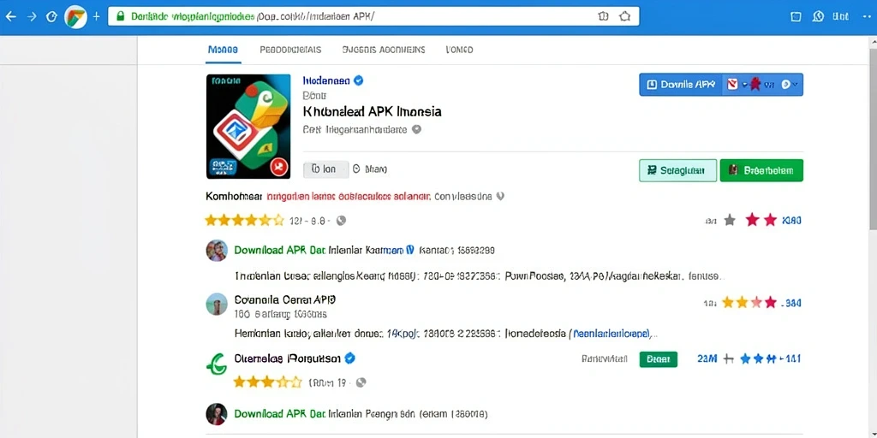
Task: Click the red-and-white icon inside the Download APK bar
Action: 733,85
